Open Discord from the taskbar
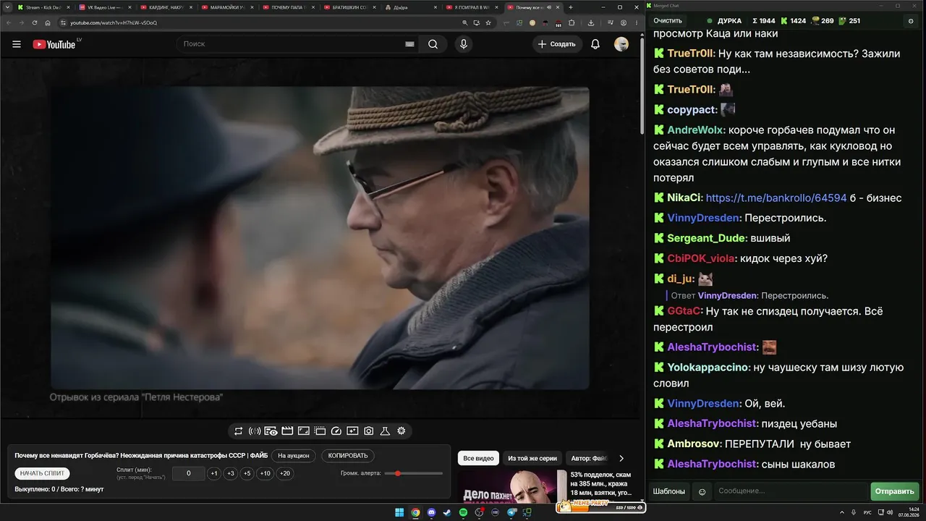Screen dimensions: 926x521 point(432,512)
